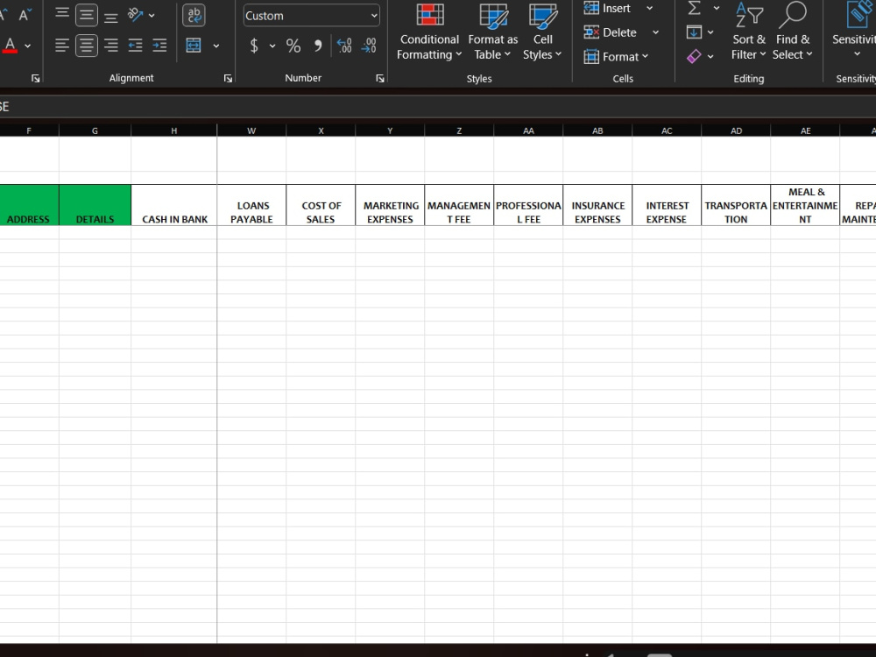Click the AutoSum sigma icon
The width and height of the screenshot is (876, 657).
pos(695,8)
